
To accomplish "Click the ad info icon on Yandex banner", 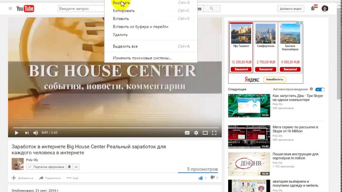I will (297, 23).
